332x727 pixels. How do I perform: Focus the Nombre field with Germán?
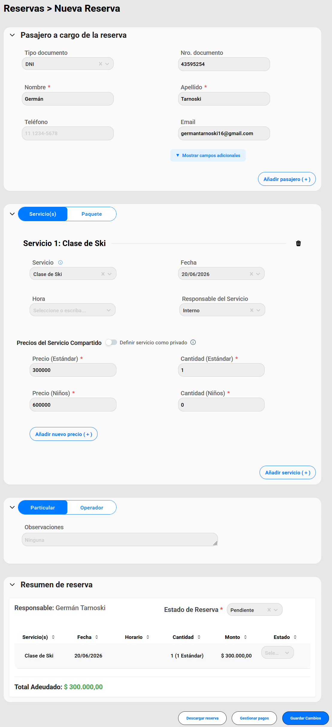(68, 99)
